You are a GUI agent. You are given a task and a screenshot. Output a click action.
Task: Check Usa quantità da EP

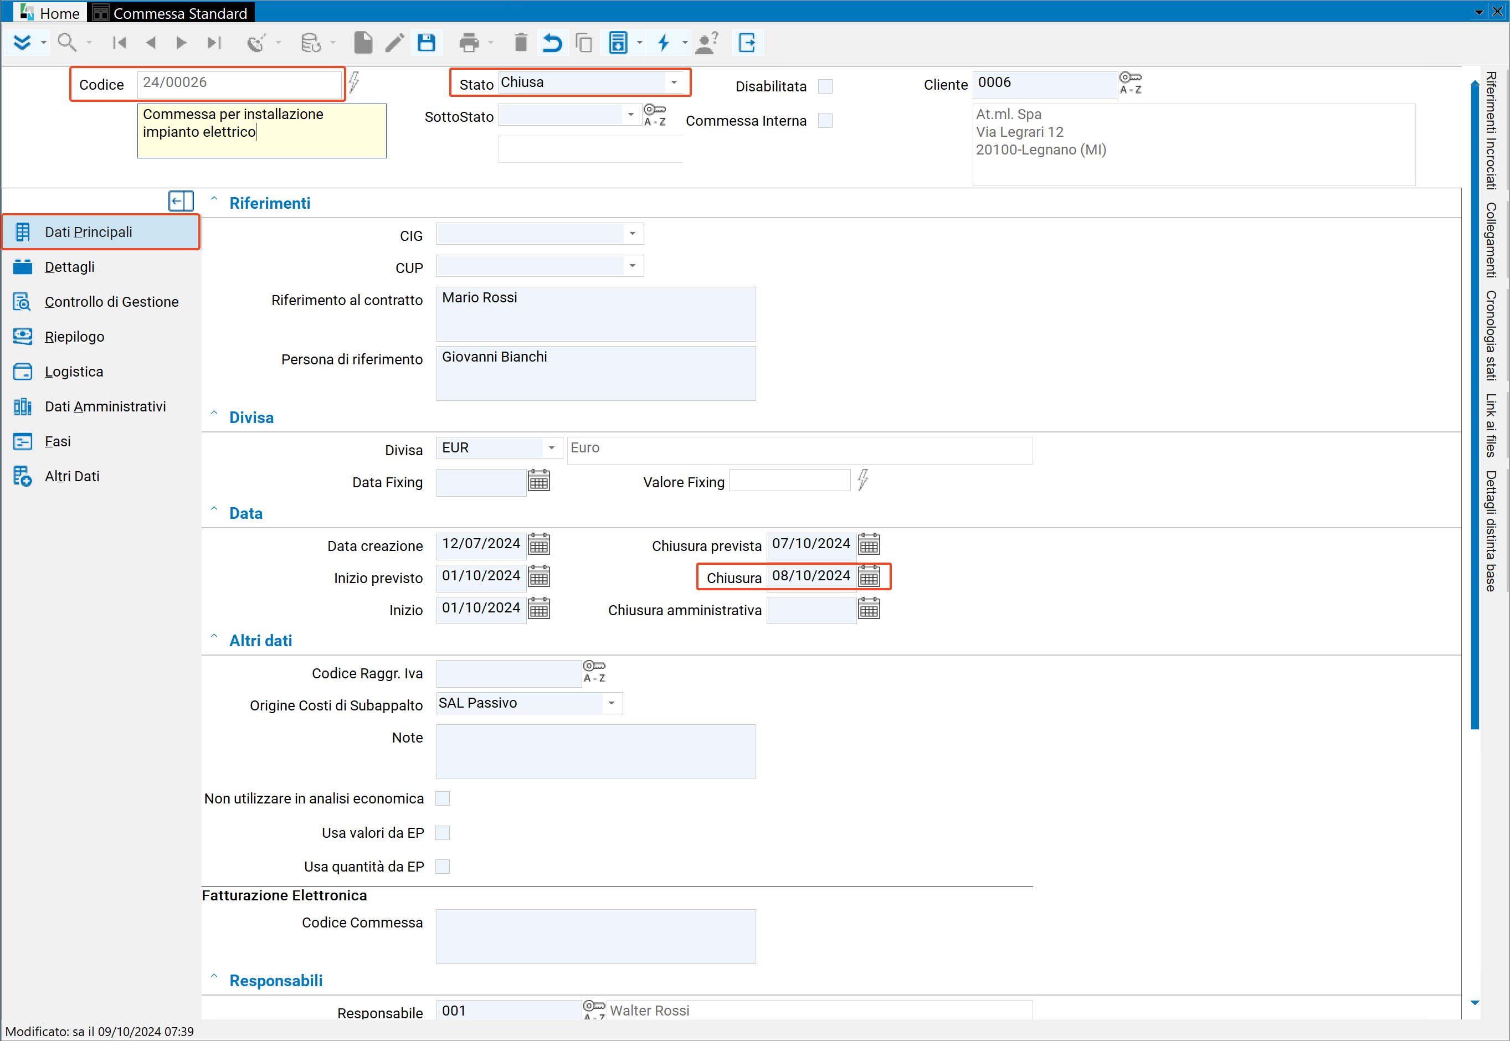click(x=443, y=866)
